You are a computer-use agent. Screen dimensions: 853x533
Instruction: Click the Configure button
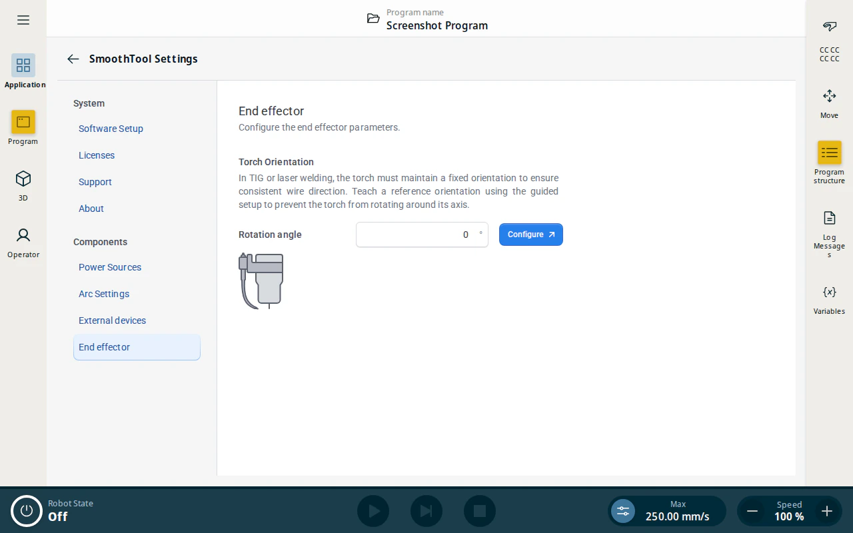click(x=531, y=235)
